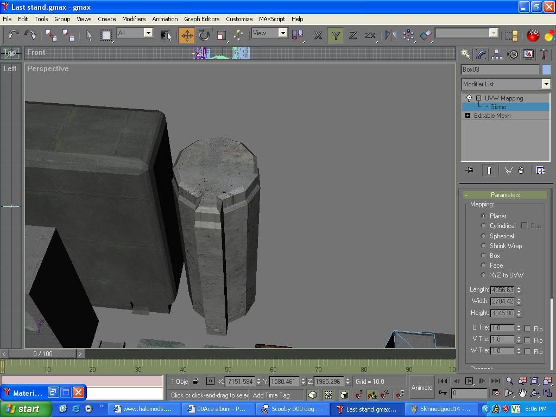This screenshot has height=417, width=556.
Task: Click the Array tool icon
Action: pyautogui.click(x=408, y=35)
